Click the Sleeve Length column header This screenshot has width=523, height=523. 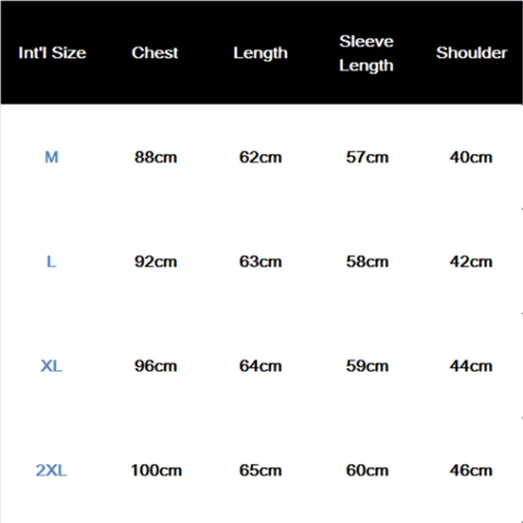click(366, 54)
